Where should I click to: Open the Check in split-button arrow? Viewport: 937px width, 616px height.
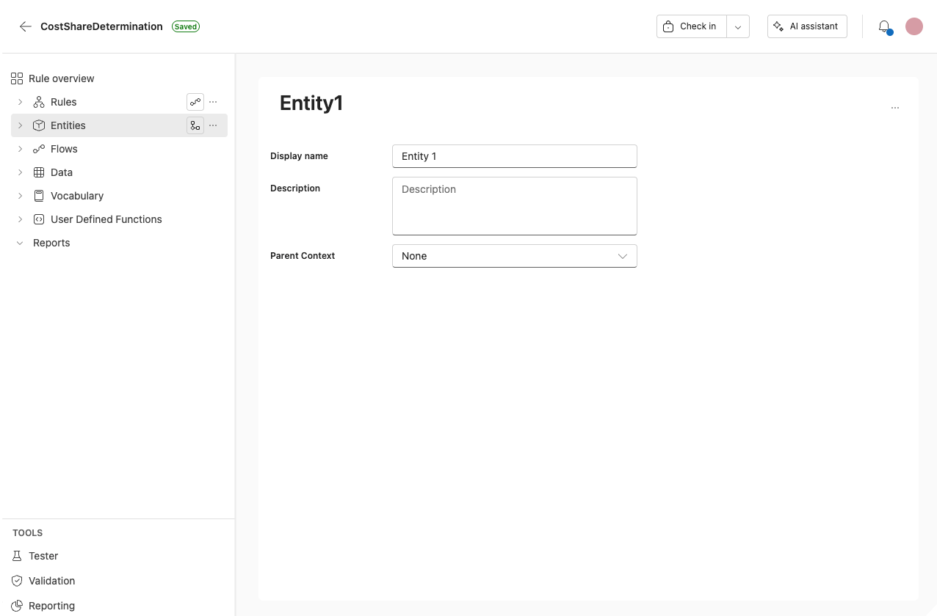(738, 26)
